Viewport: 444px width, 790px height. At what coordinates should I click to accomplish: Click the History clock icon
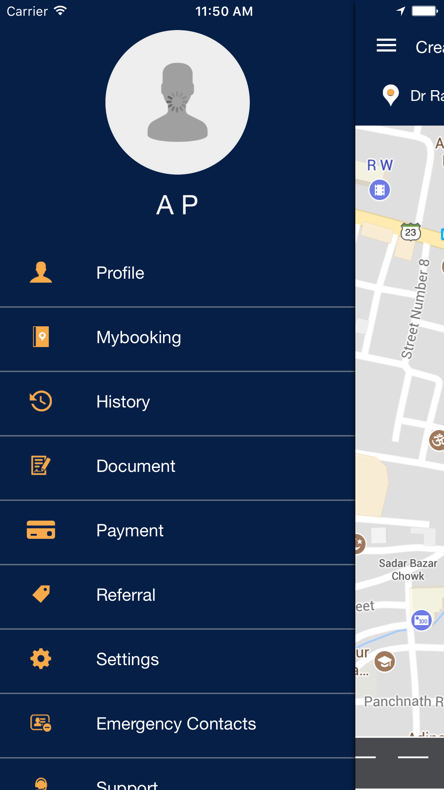click(x=41, y=401)
